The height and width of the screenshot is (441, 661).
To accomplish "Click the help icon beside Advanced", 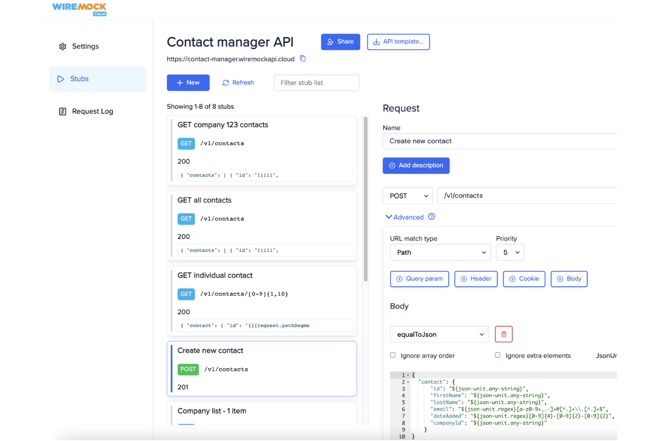I will [431, 217].
